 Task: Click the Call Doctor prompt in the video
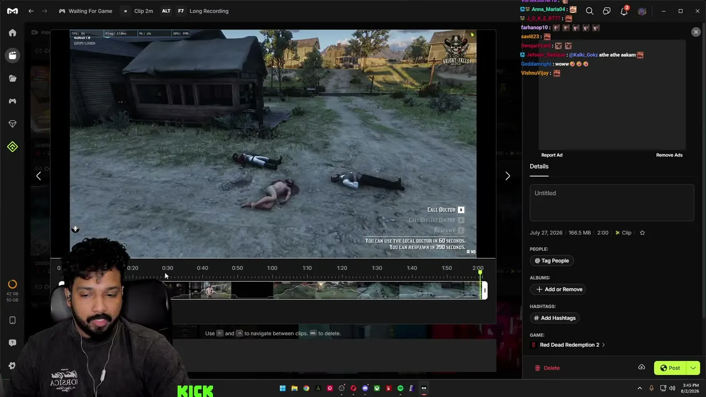pyautogui.click(x=446, y=210)
